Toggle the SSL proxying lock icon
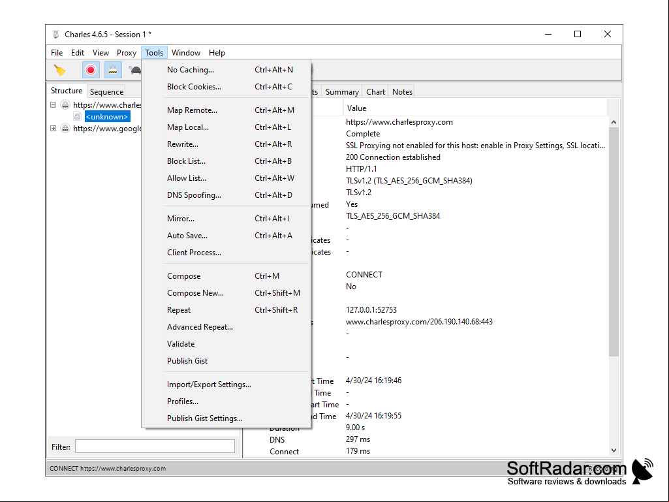This screenshot has width=669, height=502. pos(113,70)
